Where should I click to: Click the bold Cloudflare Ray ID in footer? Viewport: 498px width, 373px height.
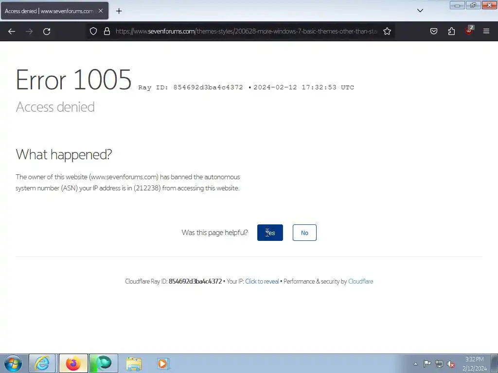point(195,281)
